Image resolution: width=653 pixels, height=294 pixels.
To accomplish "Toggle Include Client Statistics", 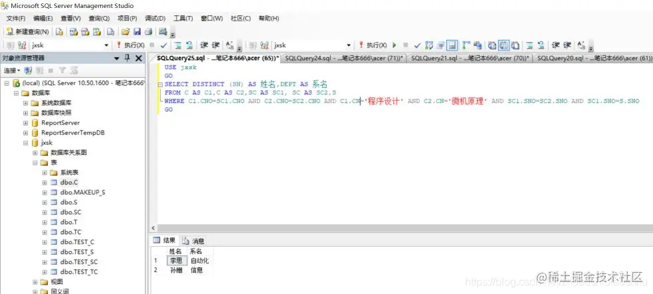I will (x=478, y=45).
